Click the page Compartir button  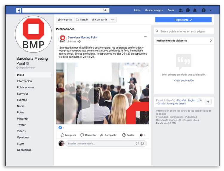point(99,20)
